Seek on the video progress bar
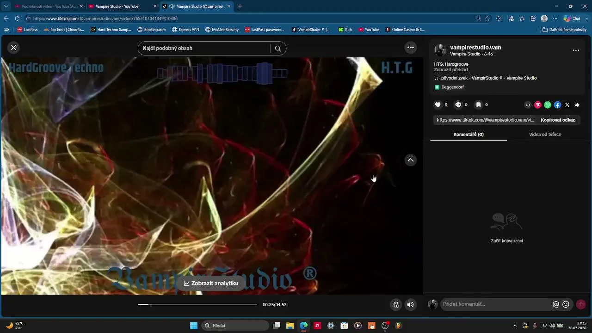The image size is (592, 333). [x=197, y=304]
